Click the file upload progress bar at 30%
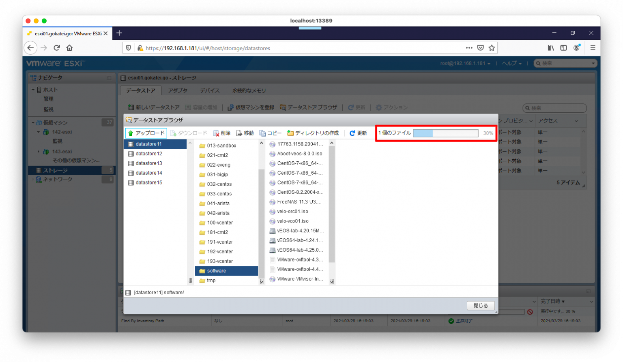Viewport: 623px width, 362px height. click(445, 133)
